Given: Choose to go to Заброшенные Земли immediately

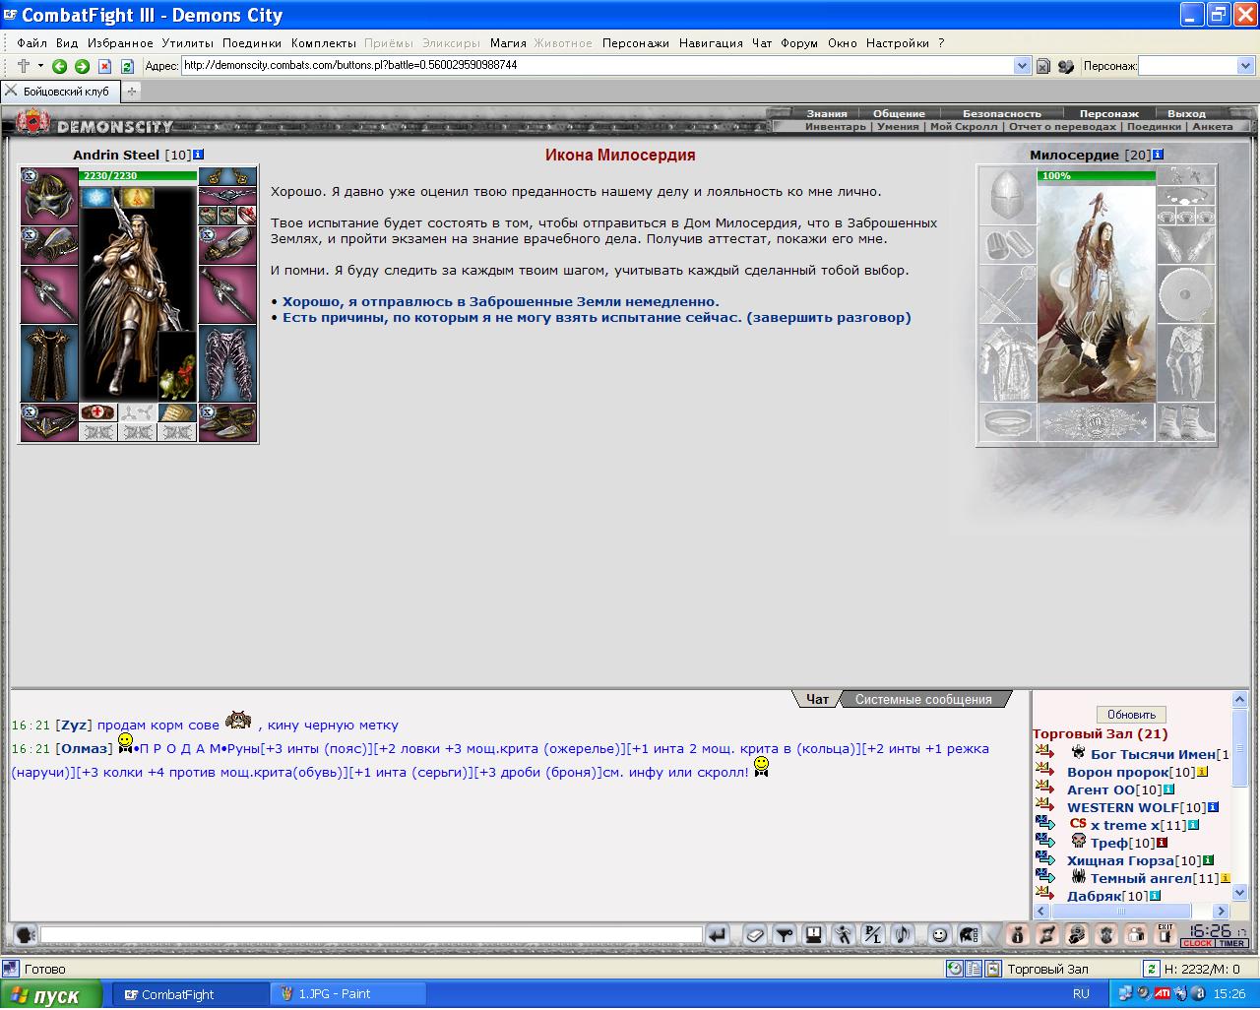Looking at the screenshot, I should [501, 302].
